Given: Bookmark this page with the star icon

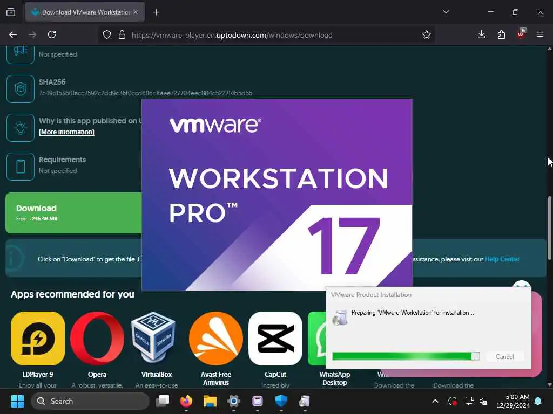Looking at the screenshot, I should [427, 35].
